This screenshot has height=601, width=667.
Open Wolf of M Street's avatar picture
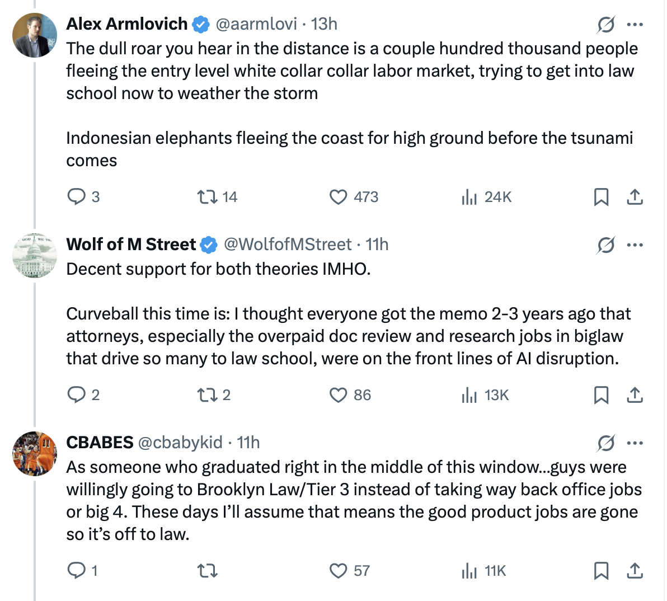pyautogui.click(x=35, y=256)
